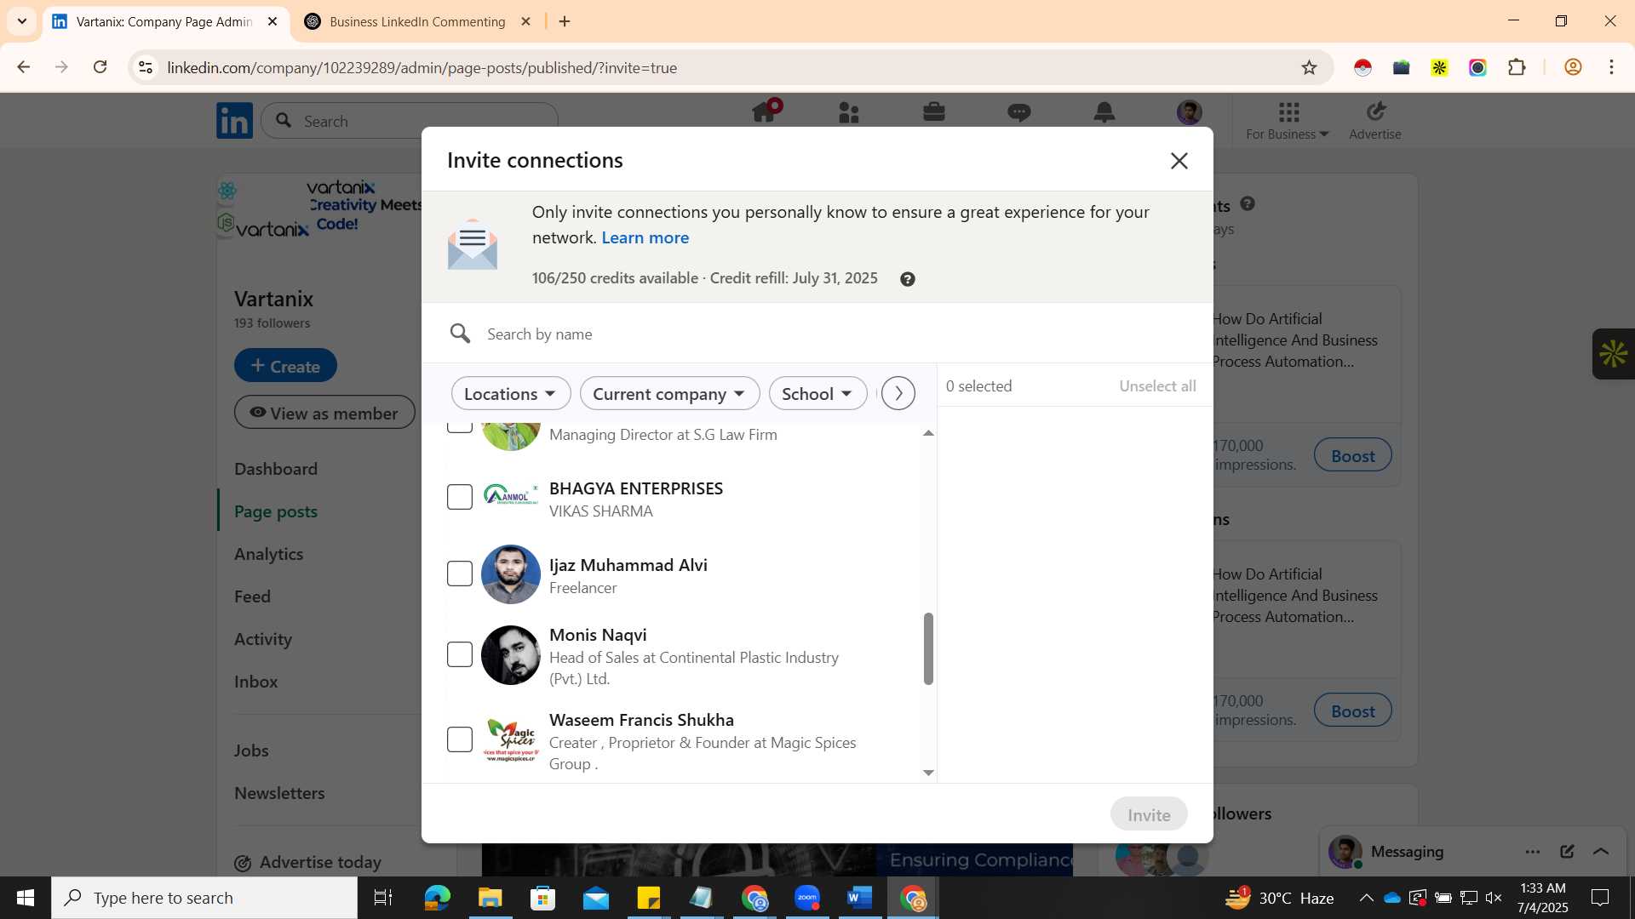
Task: Open the Analytics sidebar item
Action: click(x=269, y=554)
